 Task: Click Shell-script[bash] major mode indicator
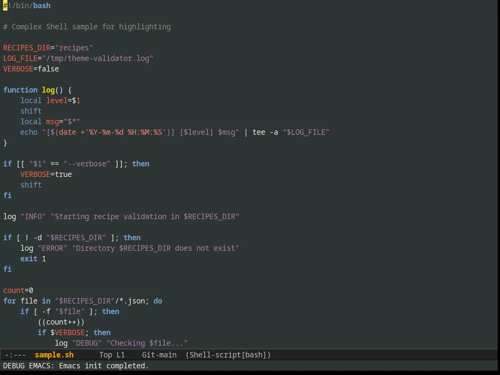(x=228, y=355)
